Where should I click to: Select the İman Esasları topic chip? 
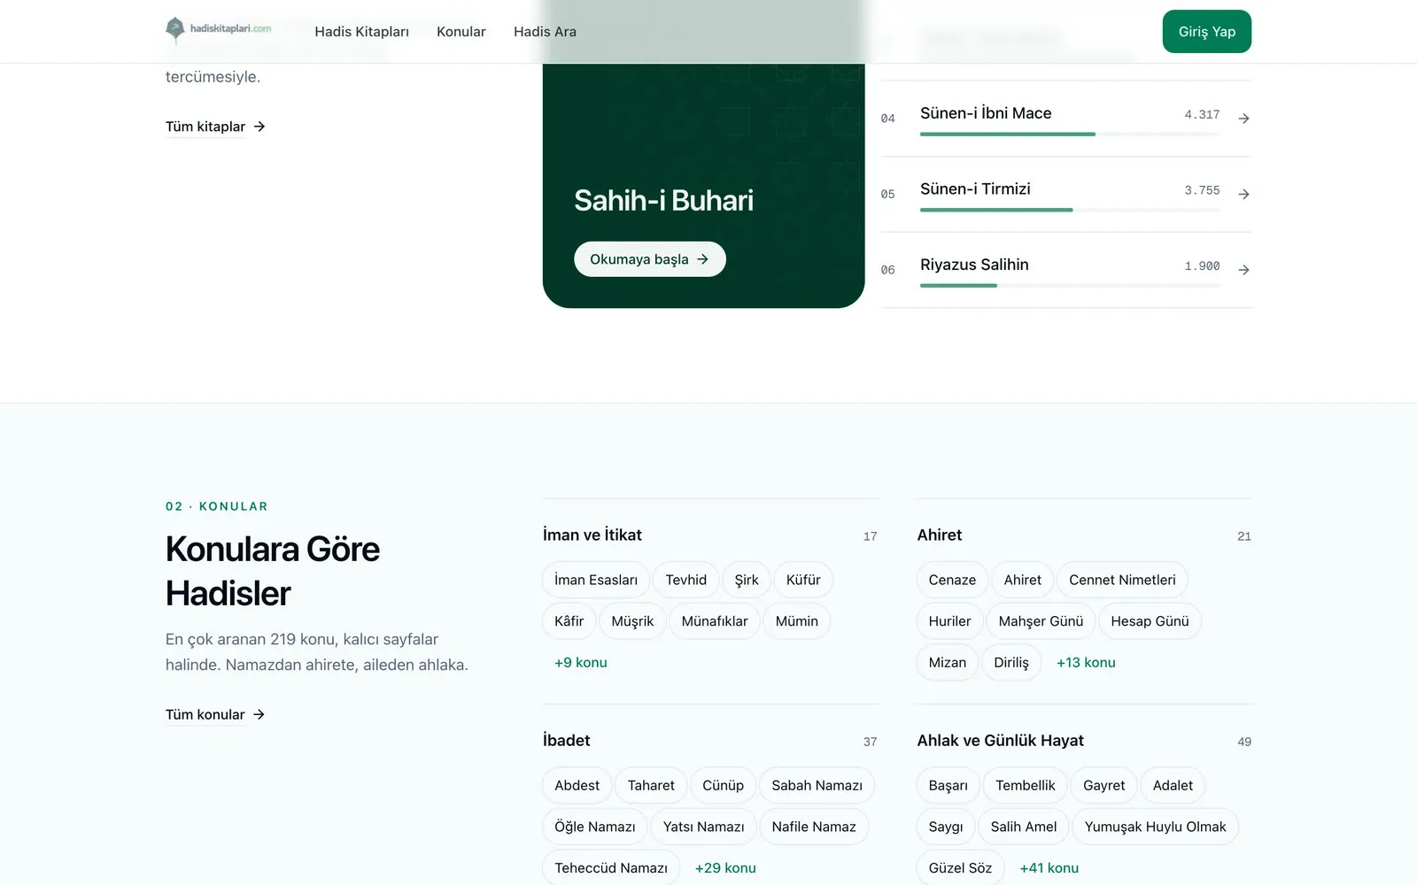click(x=596, y=580)
